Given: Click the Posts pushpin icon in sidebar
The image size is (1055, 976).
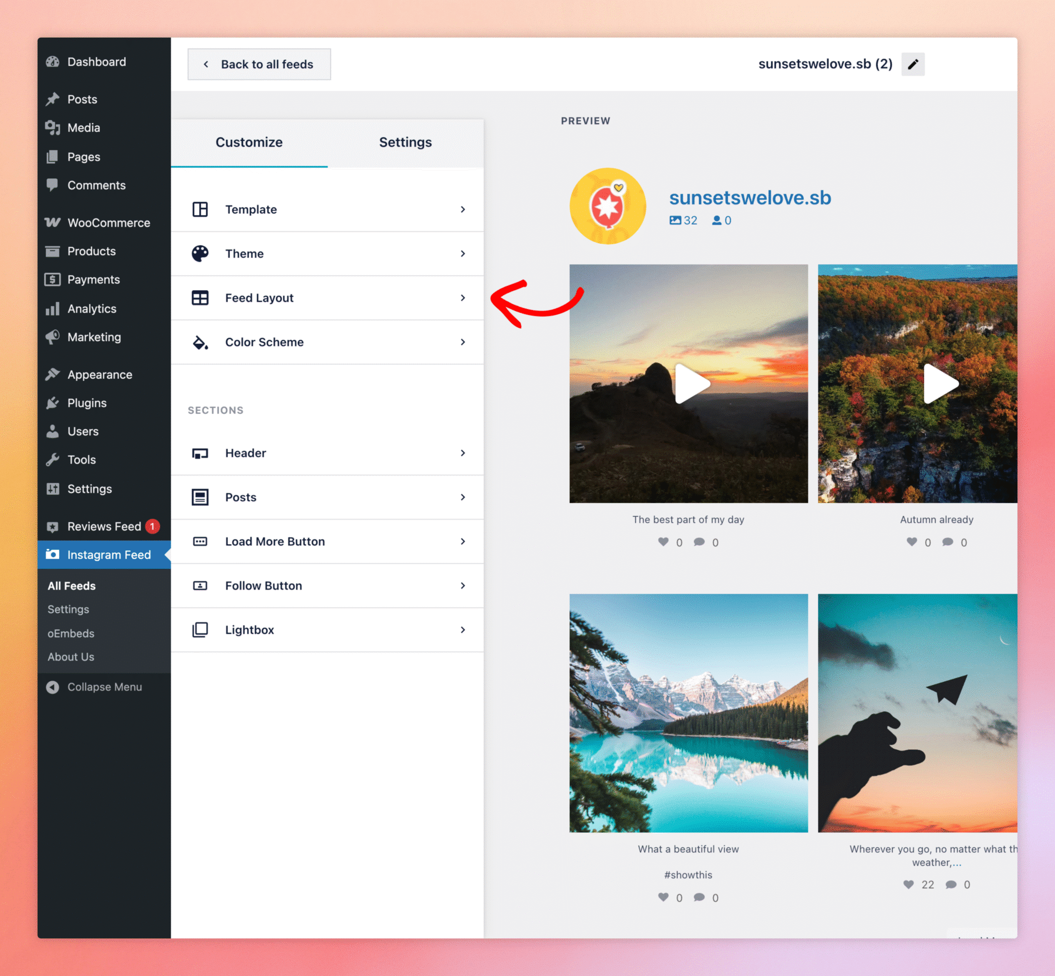Looking at the screenshot, I should click(x=52, y=99).
